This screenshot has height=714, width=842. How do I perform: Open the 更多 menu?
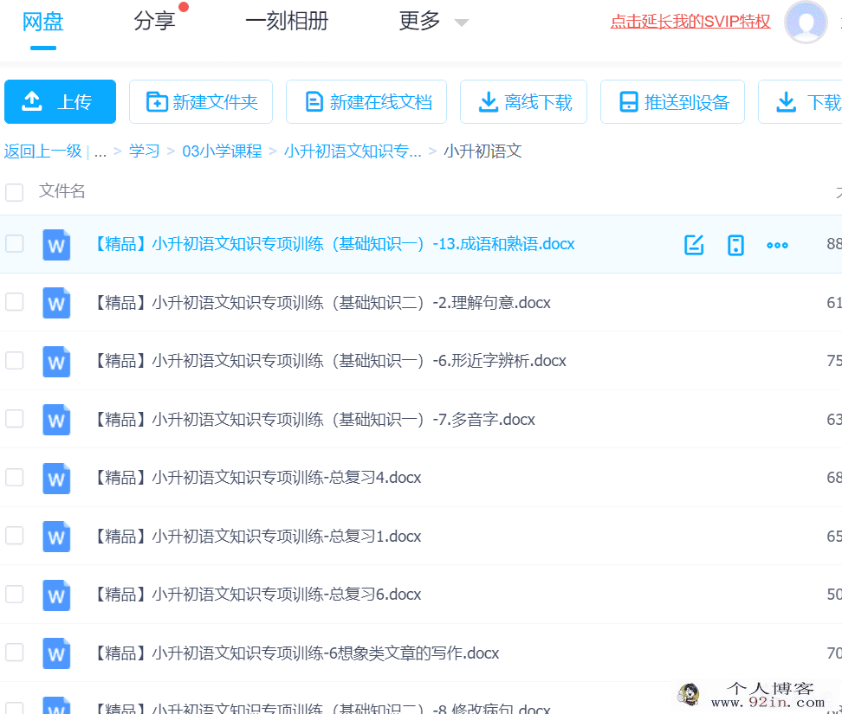419,22
